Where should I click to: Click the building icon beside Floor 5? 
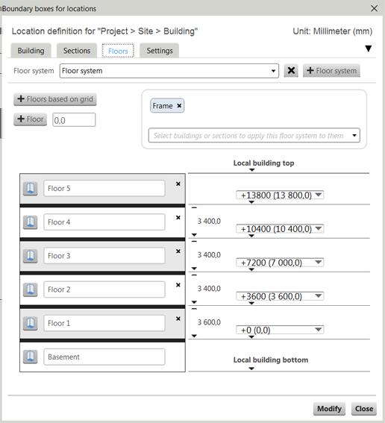[x=30, y=188]
